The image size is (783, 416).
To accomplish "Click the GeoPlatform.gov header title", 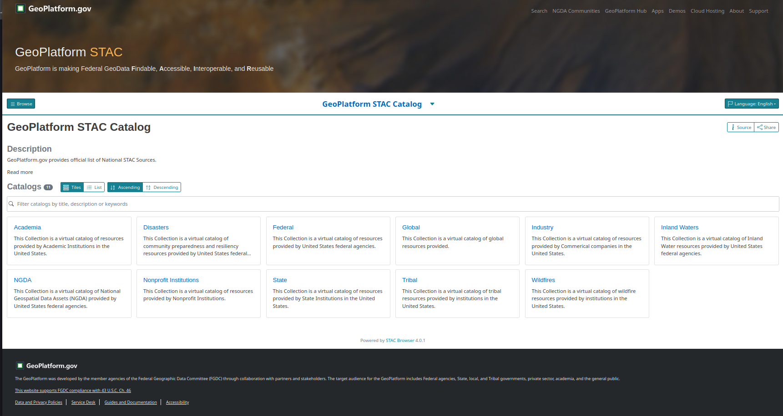I will pyautogui.click(x=60, y=9).
